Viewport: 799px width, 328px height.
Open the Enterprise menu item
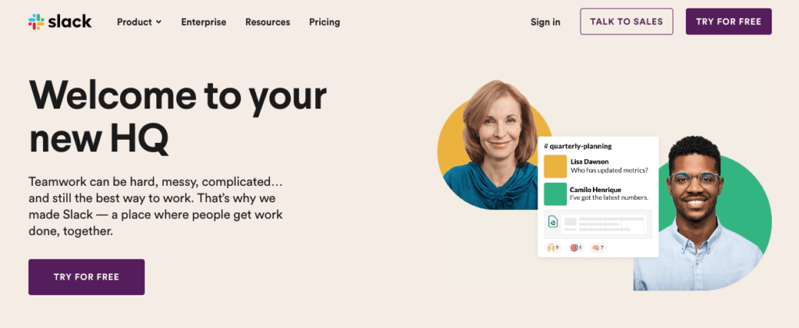[x=204, y=22]
